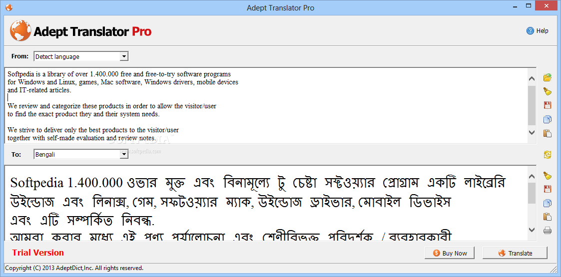561x277 pixels.
Task: Open the Help link
Action: 538,31
